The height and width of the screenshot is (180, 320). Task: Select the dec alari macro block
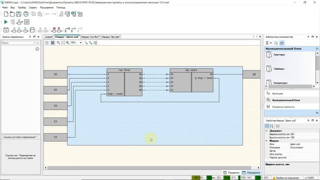[x=191, y=80]
